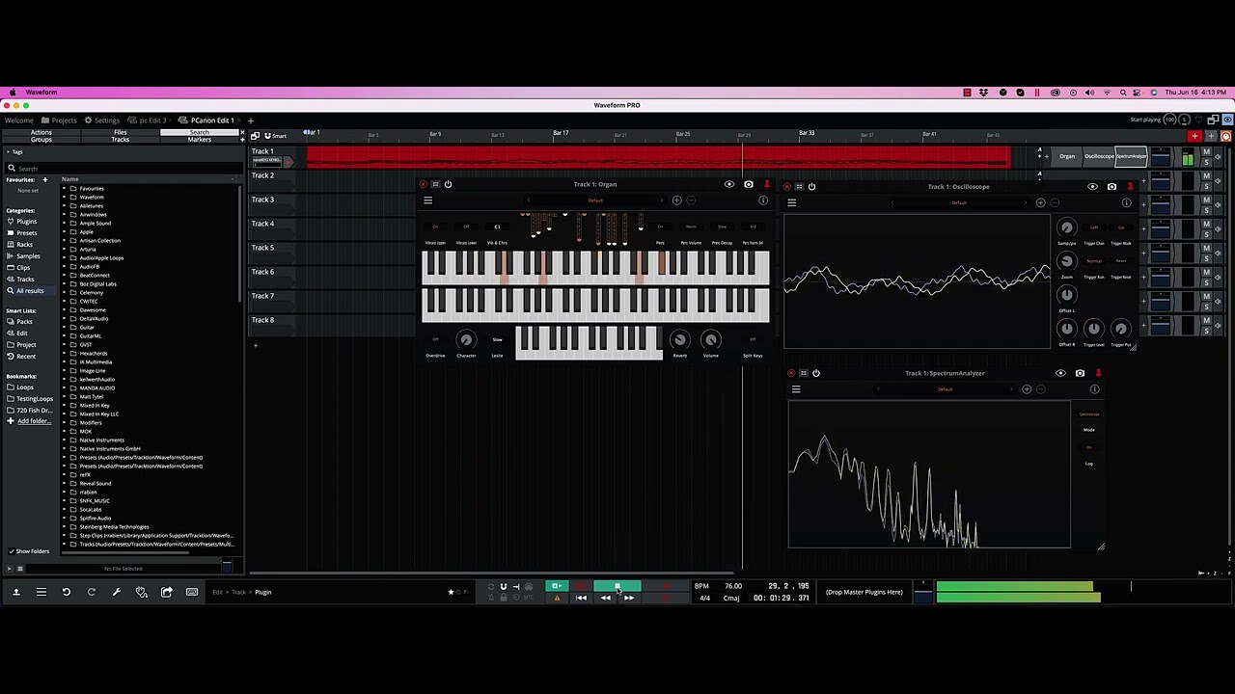Toggle power on Organ plugin window

448,184
